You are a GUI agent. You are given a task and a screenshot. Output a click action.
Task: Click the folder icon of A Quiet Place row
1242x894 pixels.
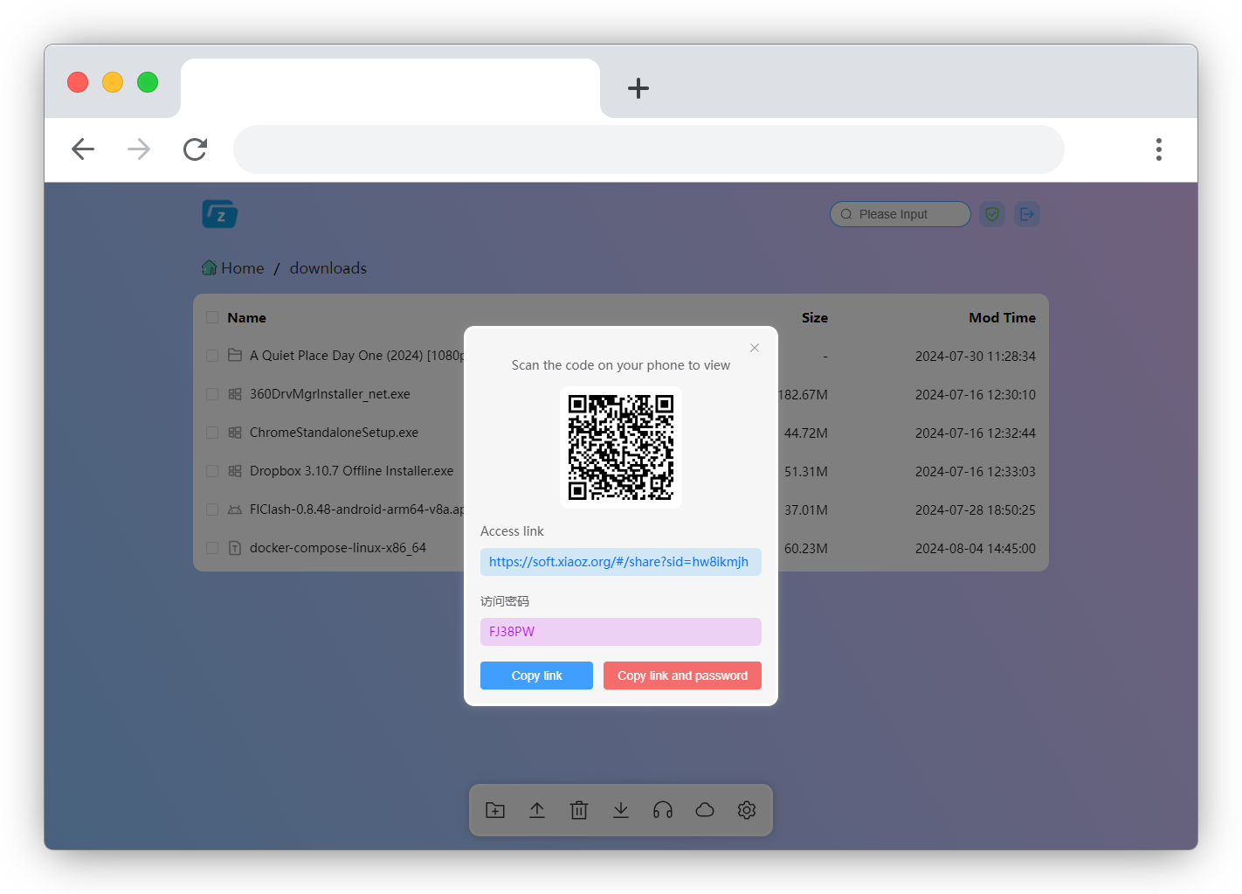click(235, 355)
